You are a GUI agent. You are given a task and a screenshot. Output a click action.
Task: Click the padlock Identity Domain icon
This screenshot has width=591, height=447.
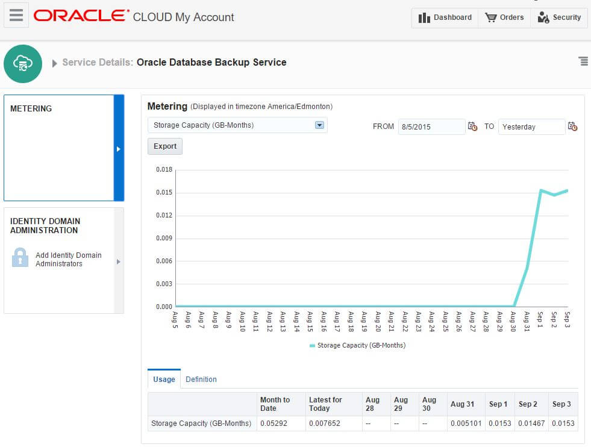coord(20,258)
